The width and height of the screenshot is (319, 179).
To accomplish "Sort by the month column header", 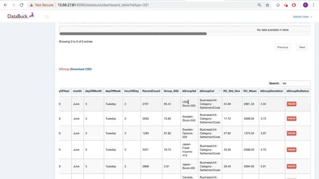I will (77, 91).
